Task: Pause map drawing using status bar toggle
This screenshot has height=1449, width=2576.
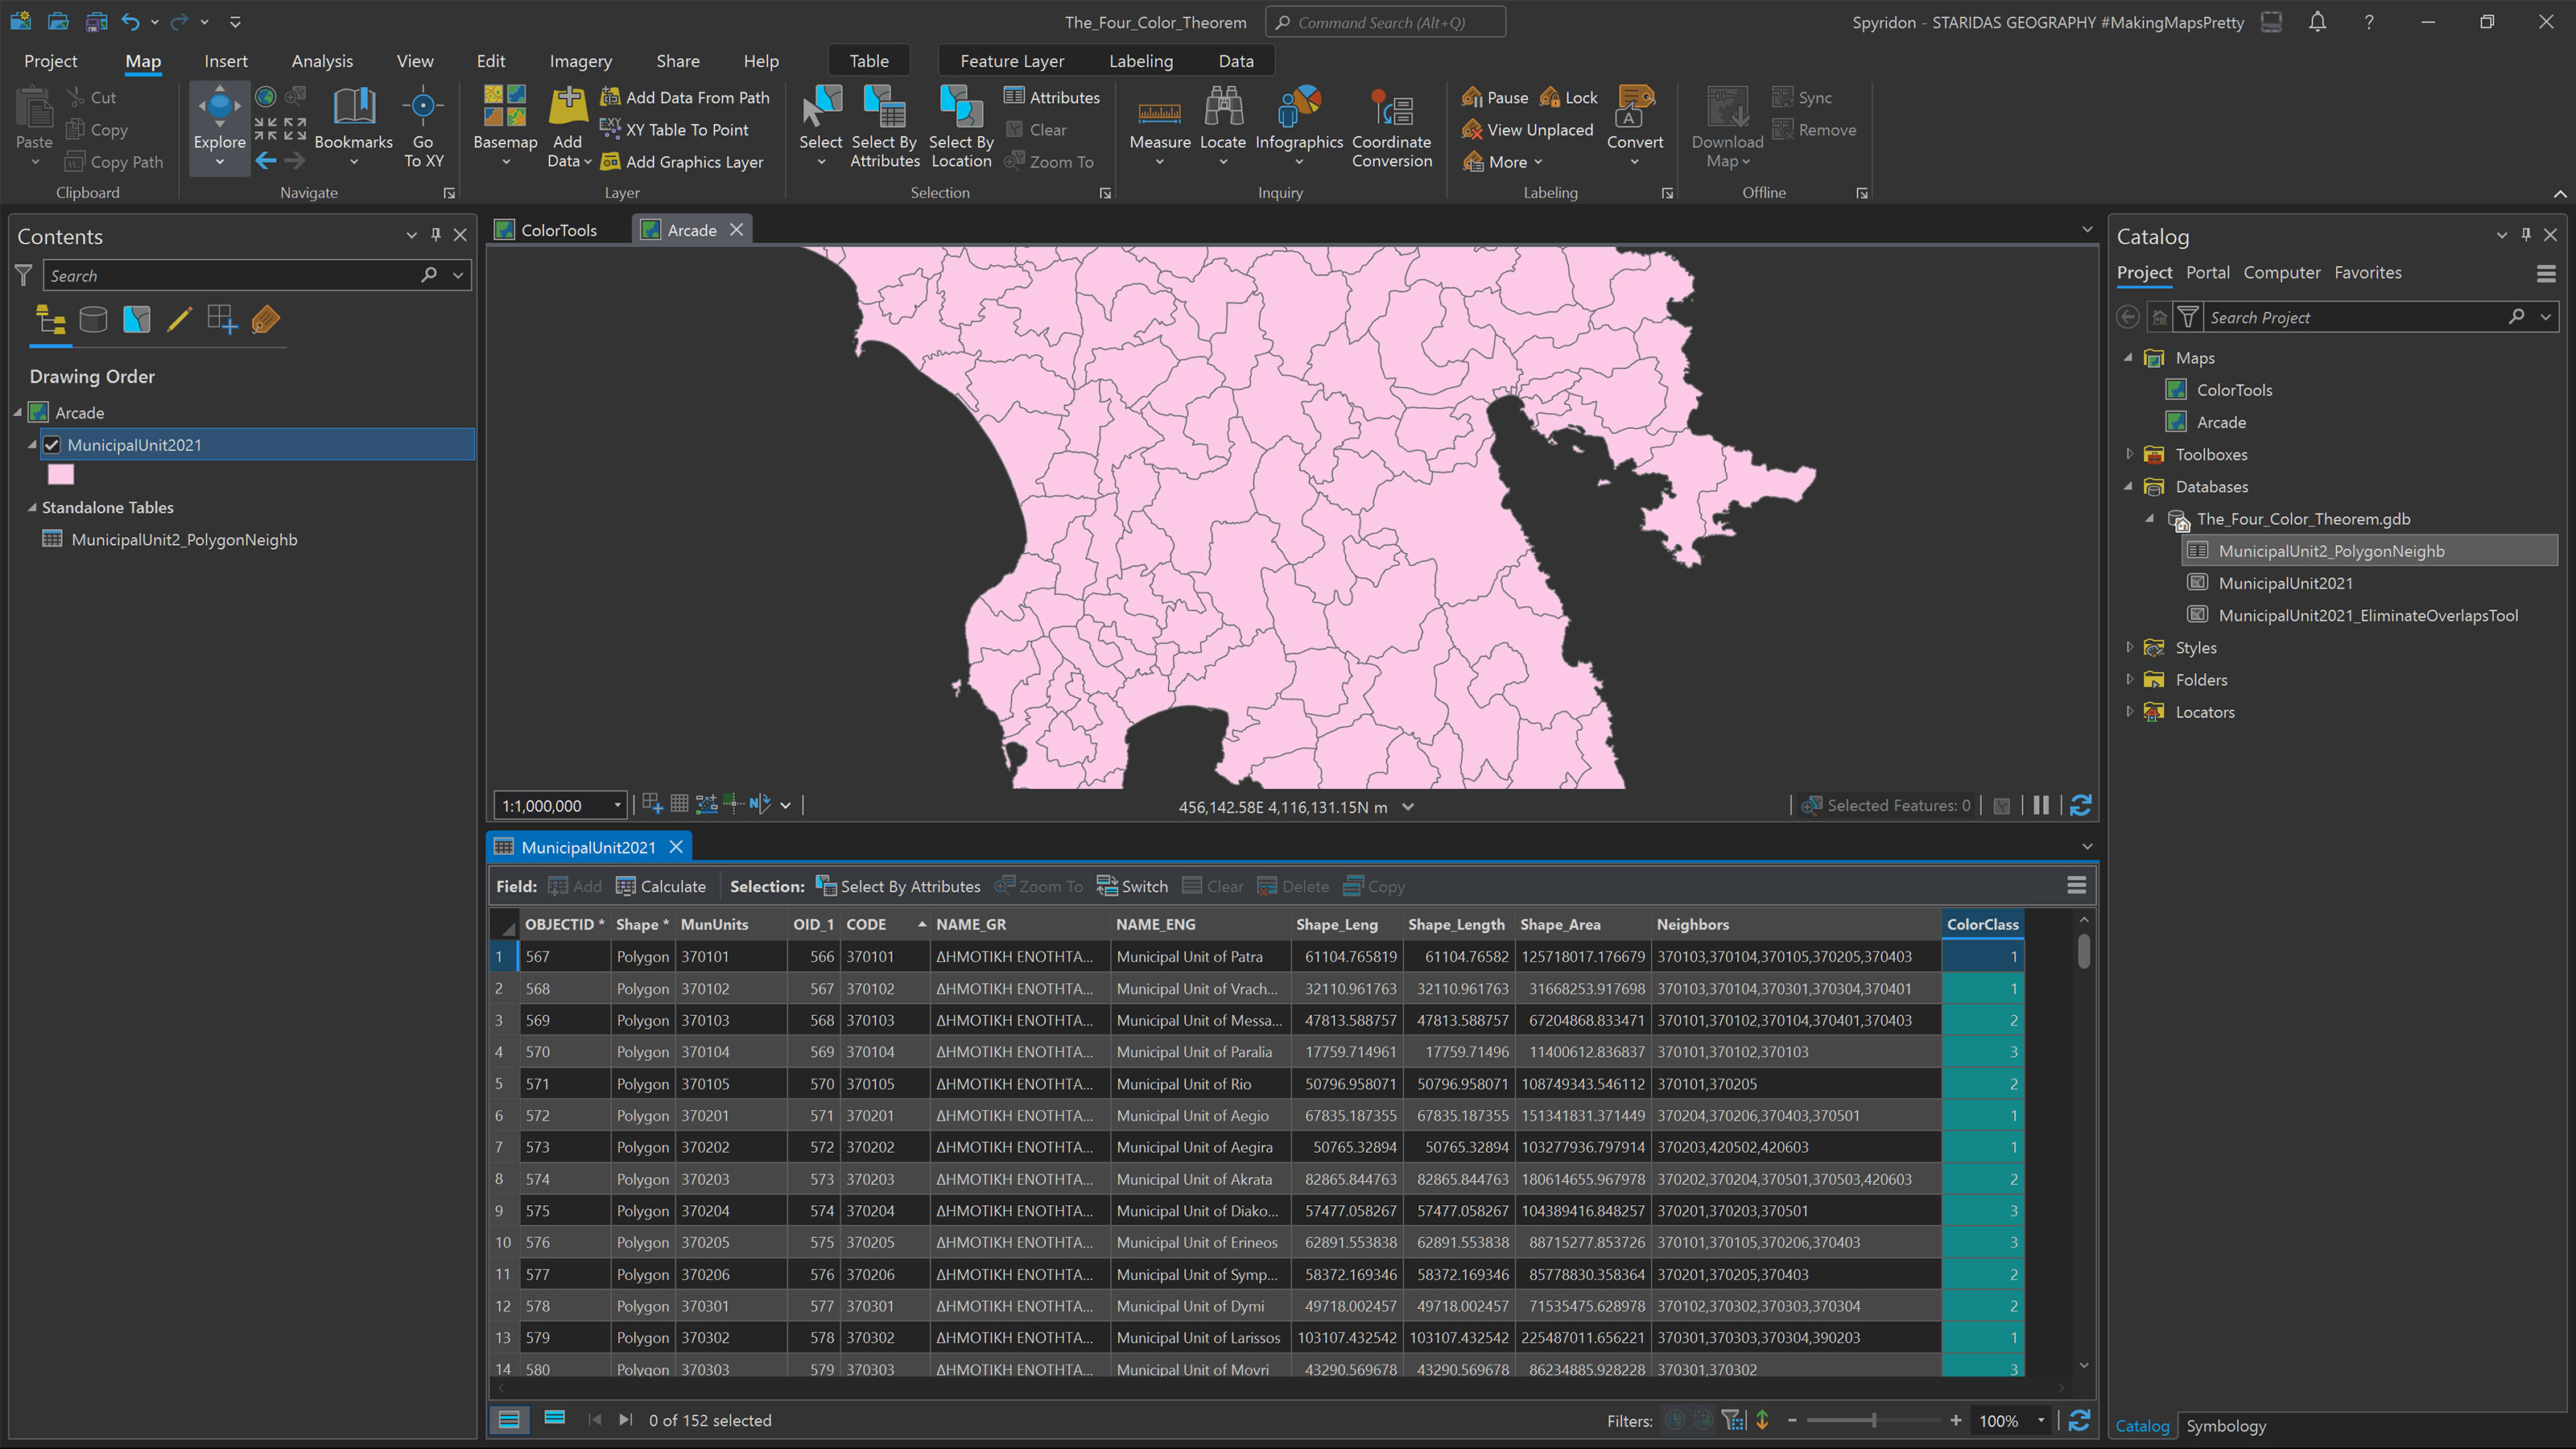Action: click(x=2040, y=805)
